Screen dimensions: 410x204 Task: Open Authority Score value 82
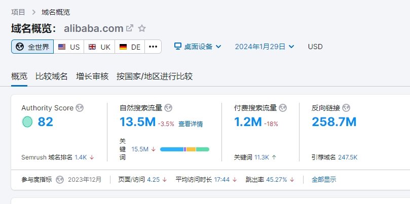pyautogui.click(x=46, y=121)
